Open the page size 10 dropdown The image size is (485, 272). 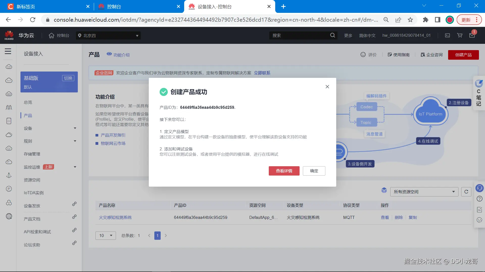tap(106, 235)
